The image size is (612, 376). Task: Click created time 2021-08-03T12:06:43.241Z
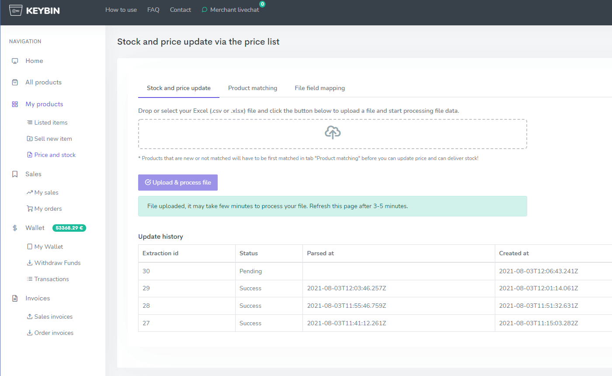click(539, 271)
